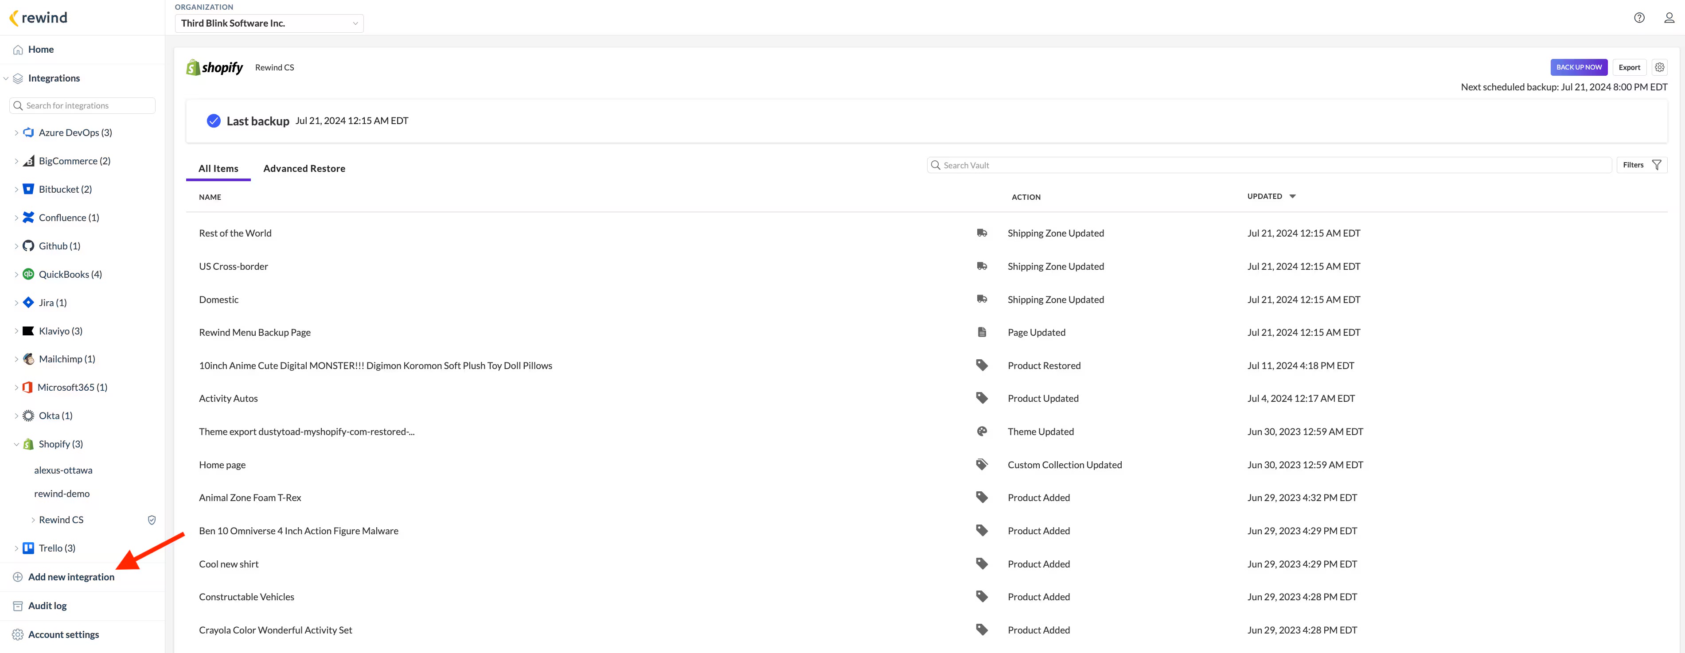Screen dimensions: 1685x653
Task: Collapse the Integrations section
Action: point(6,78)
